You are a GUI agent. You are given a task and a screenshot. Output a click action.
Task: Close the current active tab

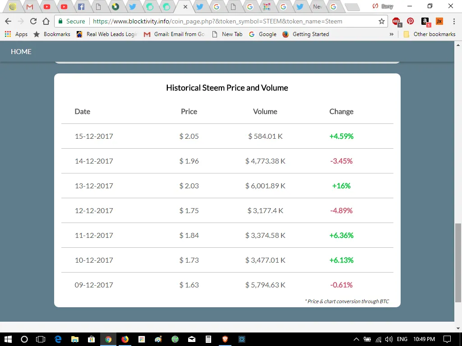[185, 6]
